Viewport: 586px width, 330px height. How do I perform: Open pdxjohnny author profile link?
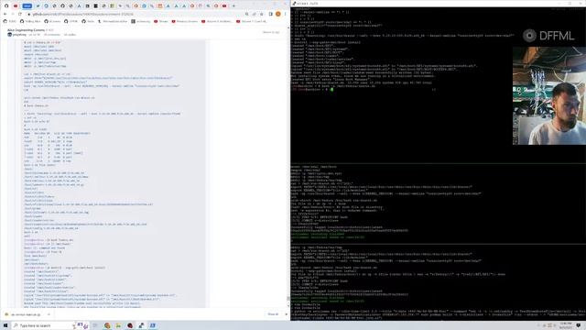(19, 35)
